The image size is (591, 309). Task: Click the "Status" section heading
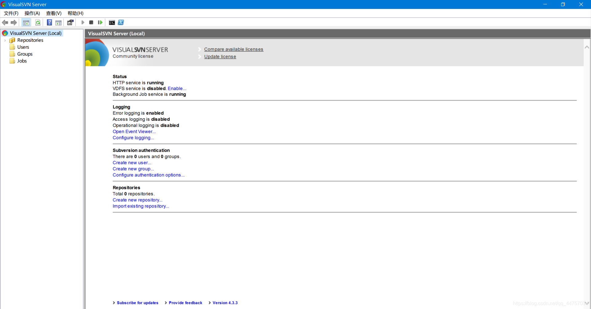tap(120, 77)
